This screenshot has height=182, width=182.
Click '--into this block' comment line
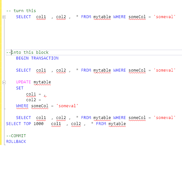pyautogui.click(x=27, y=52)
